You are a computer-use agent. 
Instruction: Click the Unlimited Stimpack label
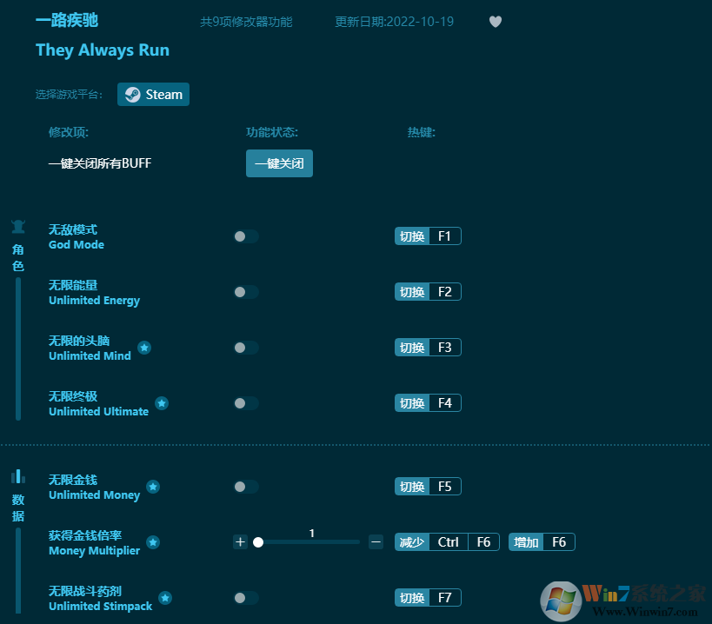coord(101,607)
